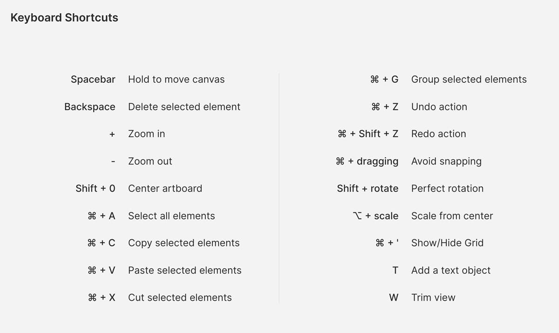The width and height of the screenshot is (559, 333).
Task: Select the Shift + rotate shortcut
Action: pos(368,188)
